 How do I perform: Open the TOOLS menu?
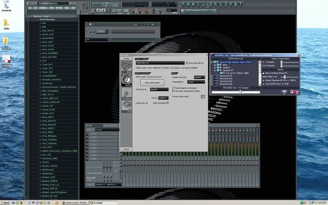(x=67, y=8)
